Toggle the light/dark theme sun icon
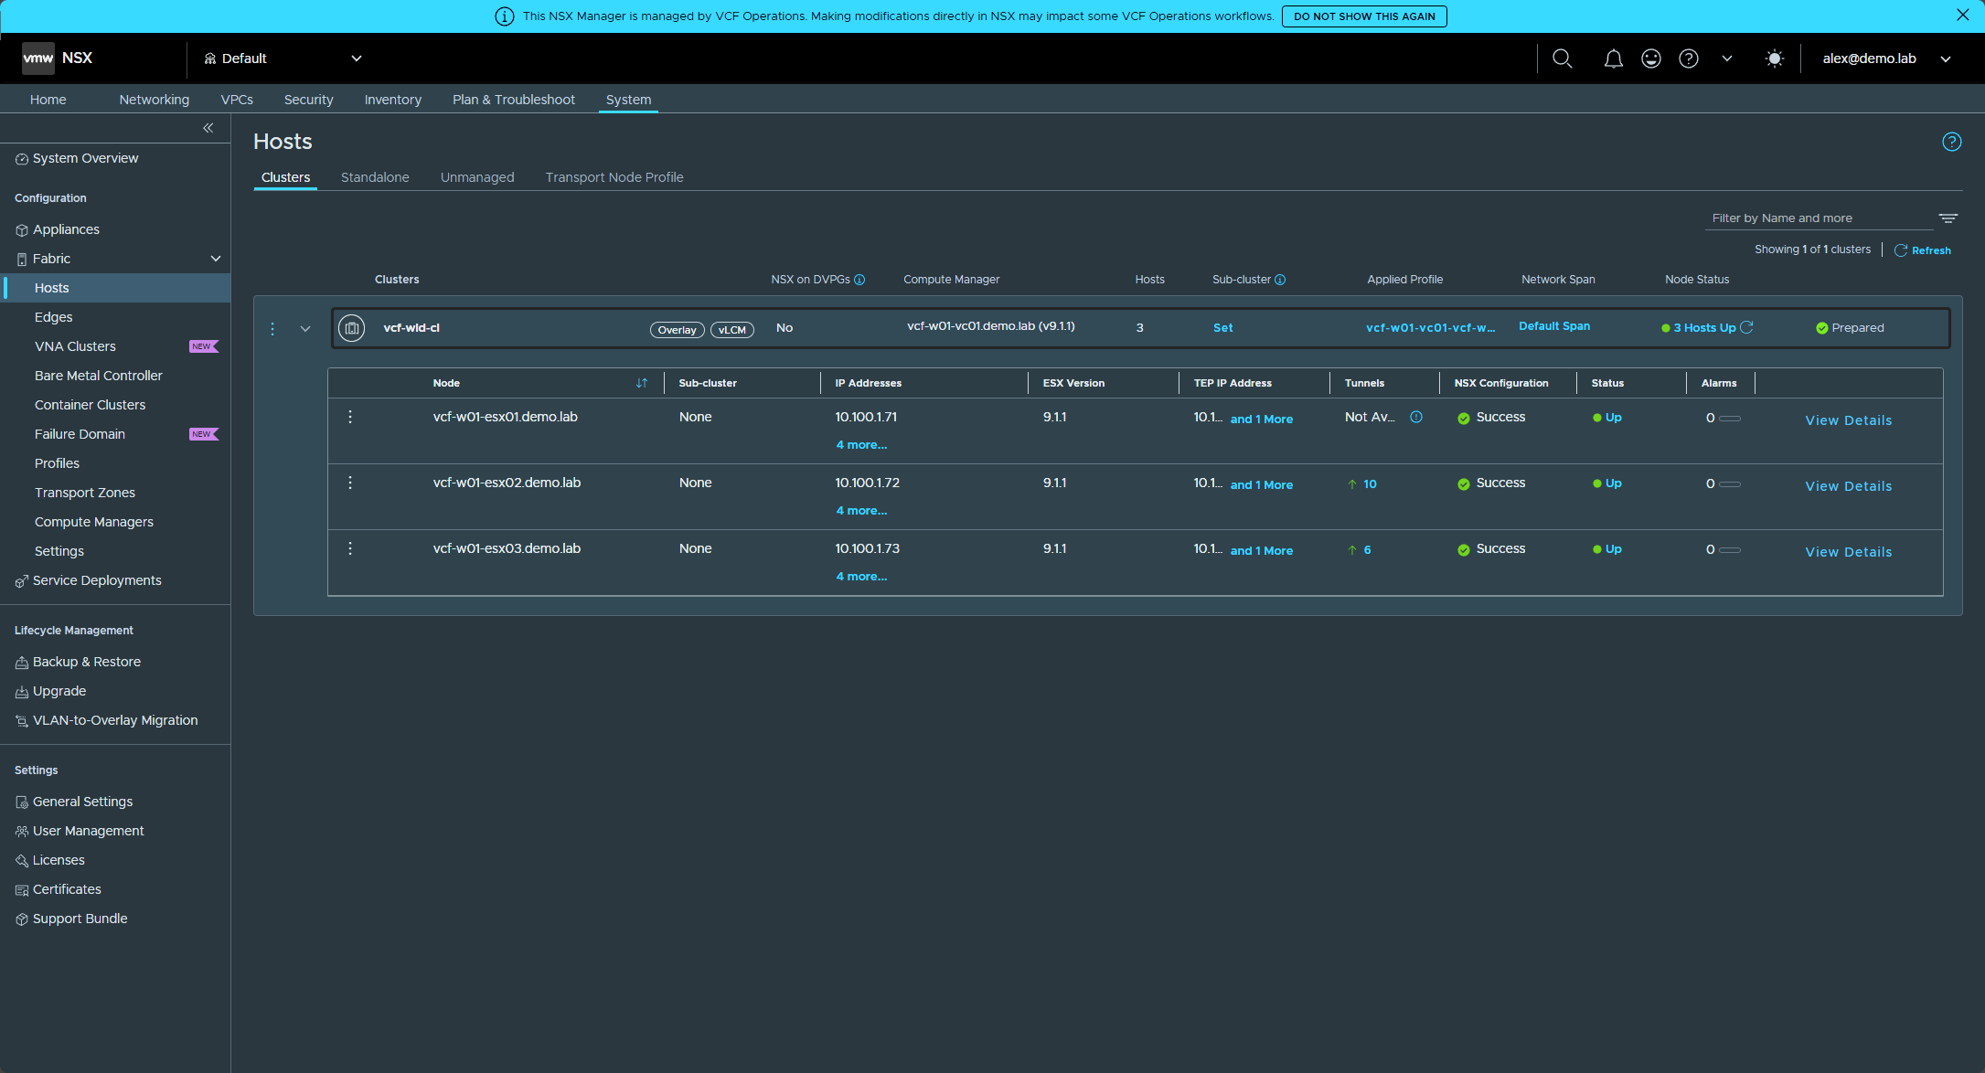Image resolution: width=1985 pixels, height=1073 pixels. 1775,58
